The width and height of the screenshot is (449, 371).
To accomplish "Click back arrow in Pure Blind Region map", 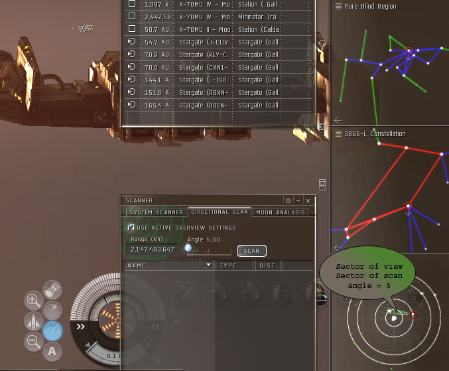I will pos(338,120).
